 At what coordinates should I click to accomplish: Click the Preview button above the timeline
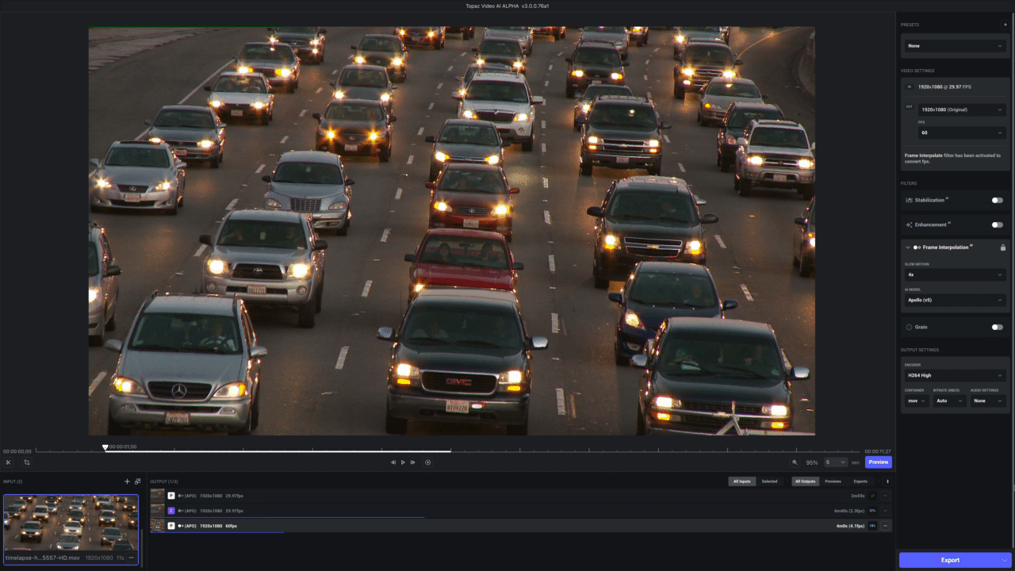coord(878,462)
